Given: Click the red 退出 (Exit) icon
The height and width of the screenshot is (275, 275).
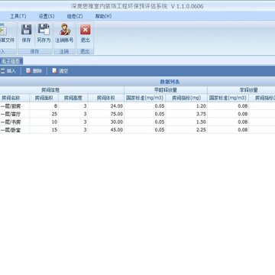Looking at the screenshot, I should pyautogui.click(x=86, y=30).
